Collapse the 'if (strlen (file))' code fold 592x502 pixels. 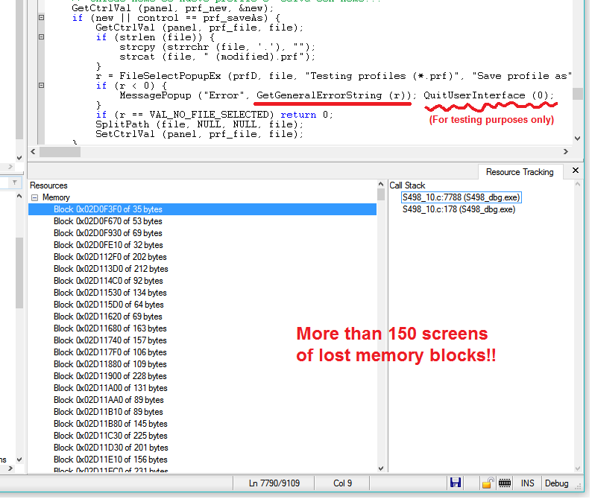pos(42,37)
